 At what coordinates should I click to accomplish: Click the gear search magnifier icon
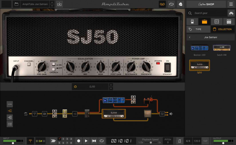pos(190,13)
